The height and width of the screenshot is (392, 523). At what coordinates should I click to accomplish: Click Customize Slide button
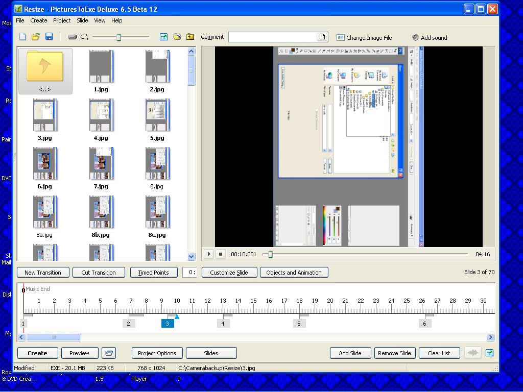coord(229,273)
